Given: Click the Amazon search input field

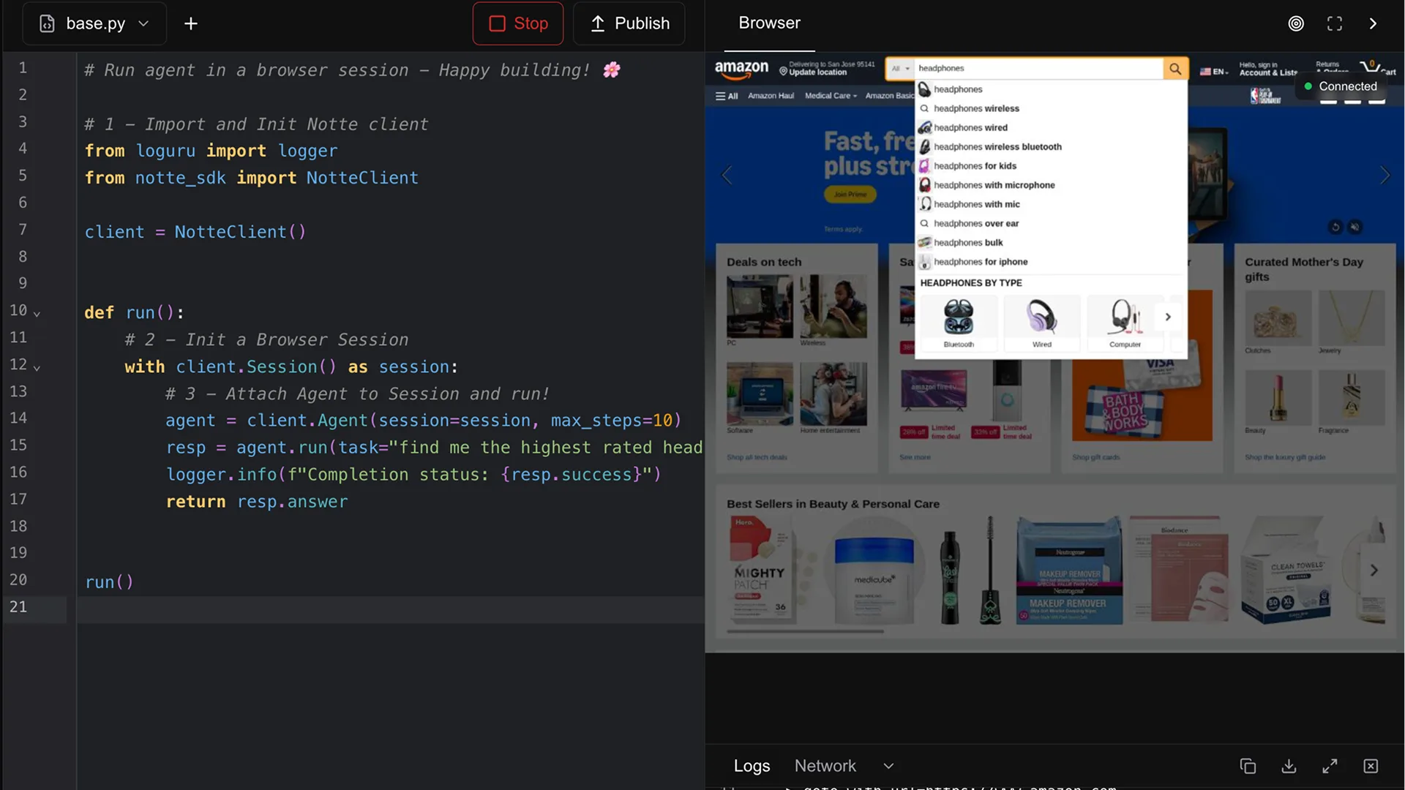Looking at the screenshot, I should (x=1038, y=68).
